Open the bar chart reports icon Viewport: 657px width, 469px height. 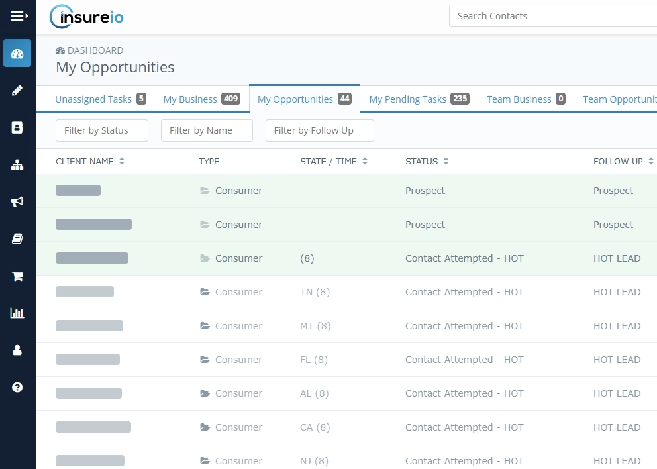[x=17, y=313]
